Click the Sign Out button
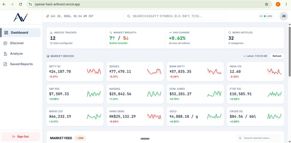The width and height of the screenshot is (291, 143). [21, 137]
